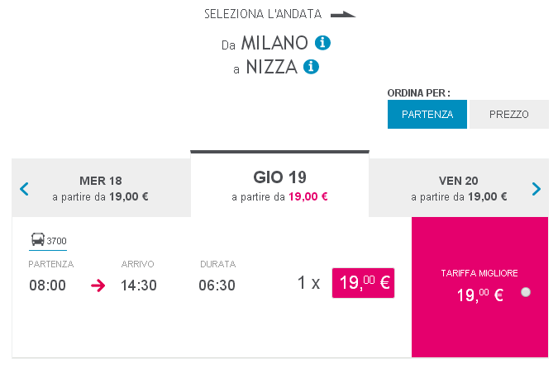
Task: Choose the pink TARIFFA MIGLIORE fare panel
Action: [x=479, y=287]
